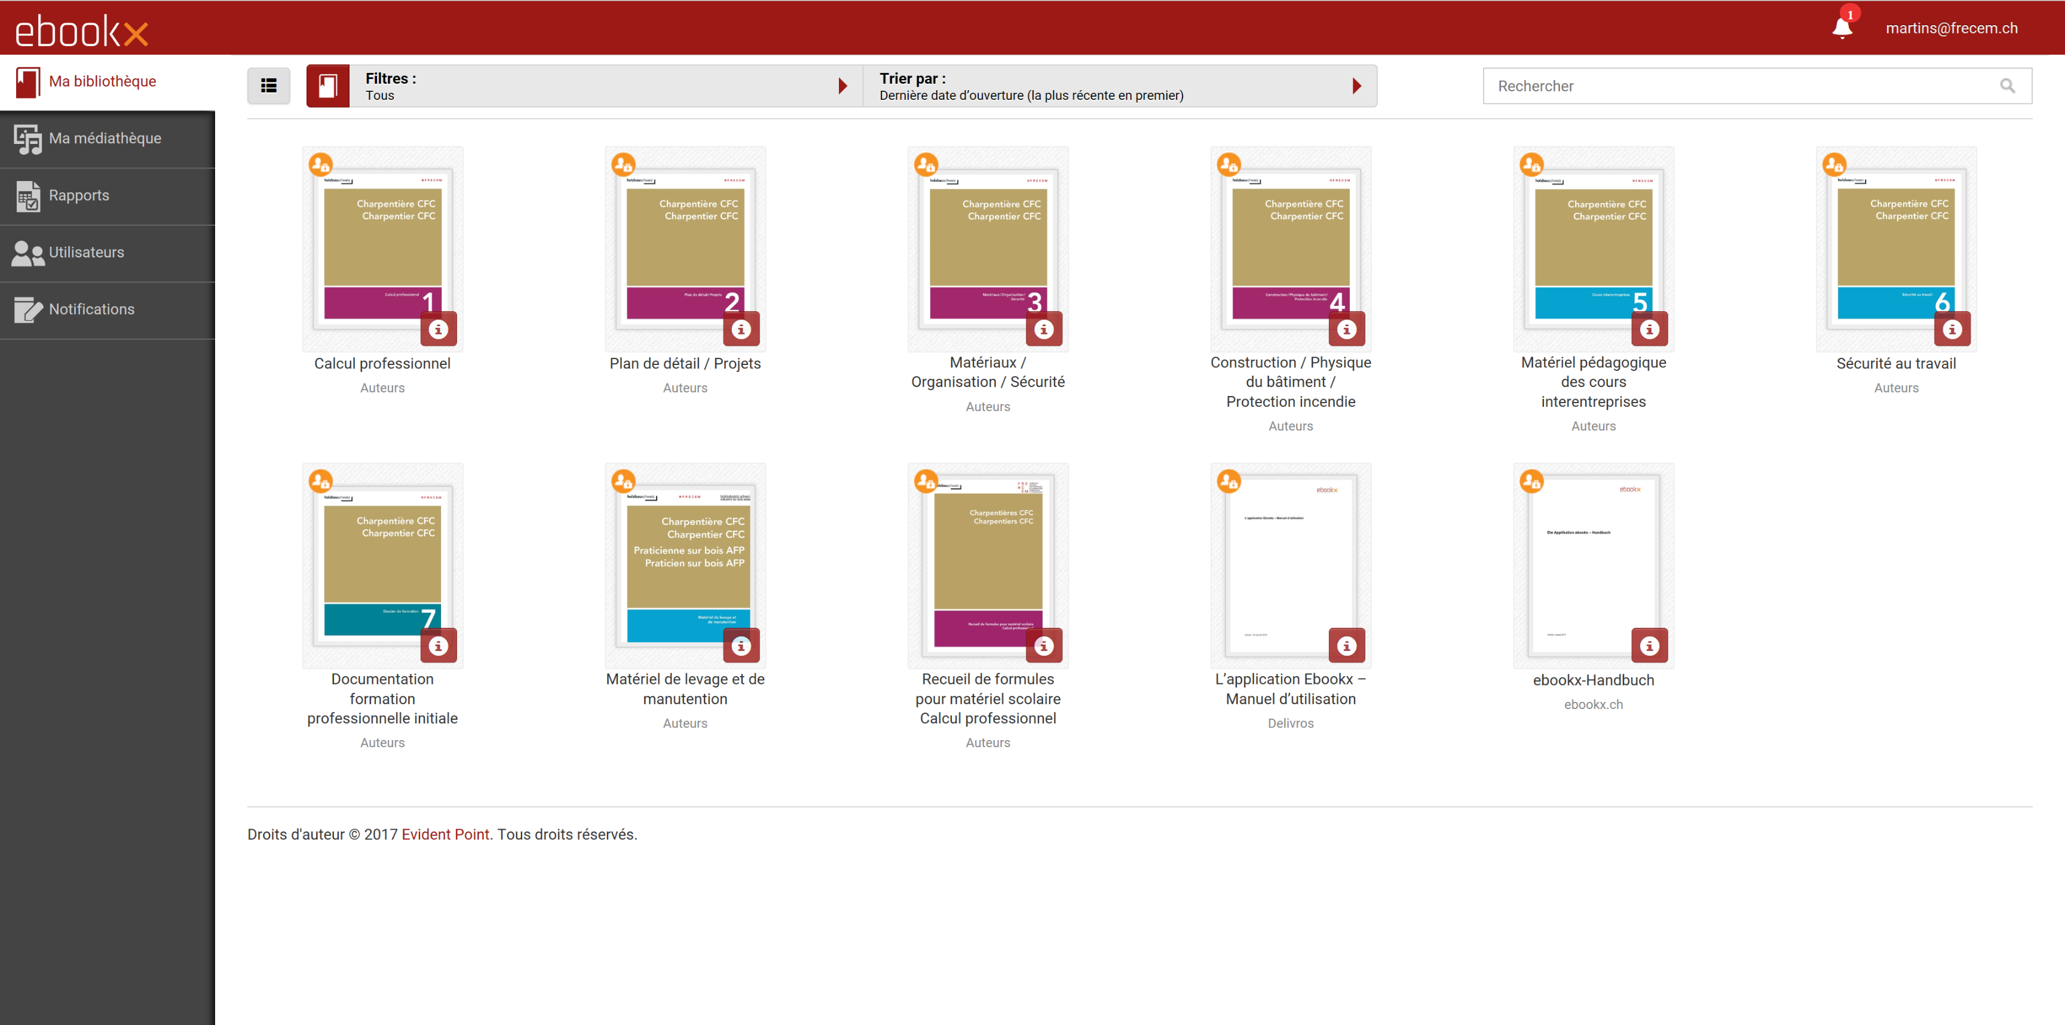
Task: Switch to list view layout
Action: tap(268, 86)
